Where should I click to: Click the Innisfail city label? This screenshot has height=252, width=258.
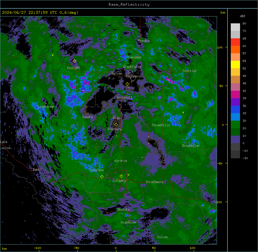(x=124, y=98)
